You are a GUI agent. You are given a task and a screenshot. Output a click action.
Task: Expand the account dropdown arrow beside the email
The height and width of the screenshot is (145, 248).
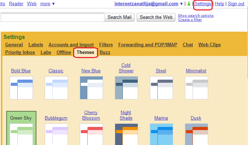(181, 4)
